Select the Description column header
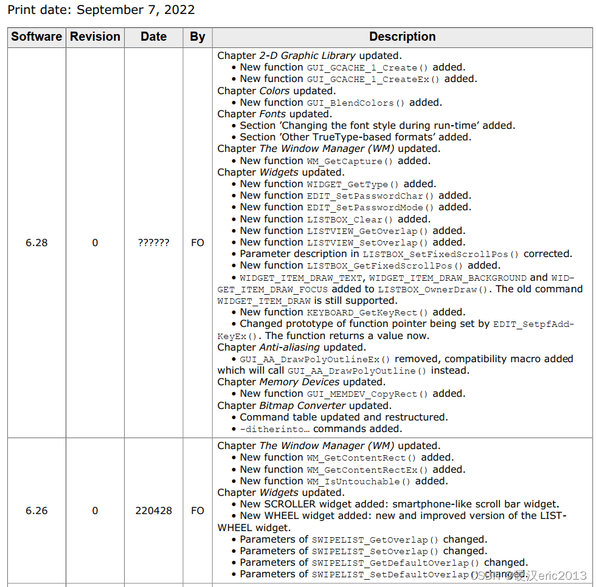This screenshot has width=596, height=587. coord(402,37)
